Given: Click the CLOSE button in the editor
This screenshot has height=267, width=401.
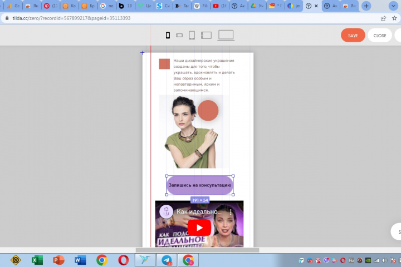Looking at the screenshot, I should click(380, 35).
